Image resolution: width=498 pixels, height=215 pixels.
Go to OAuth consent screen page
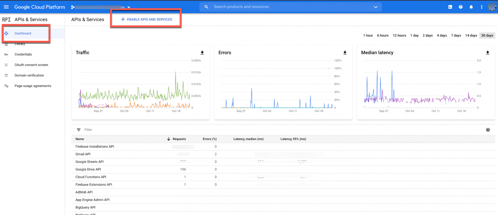point(31,65)
